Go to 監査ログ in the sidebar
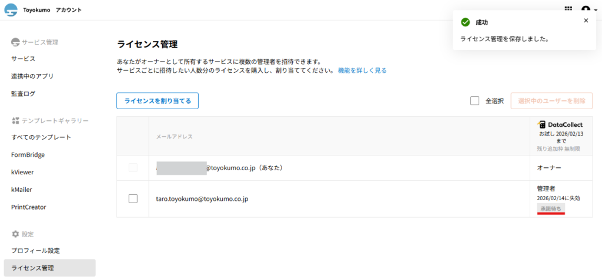Viewport: 602px width, 280px height. coord(24,93)
